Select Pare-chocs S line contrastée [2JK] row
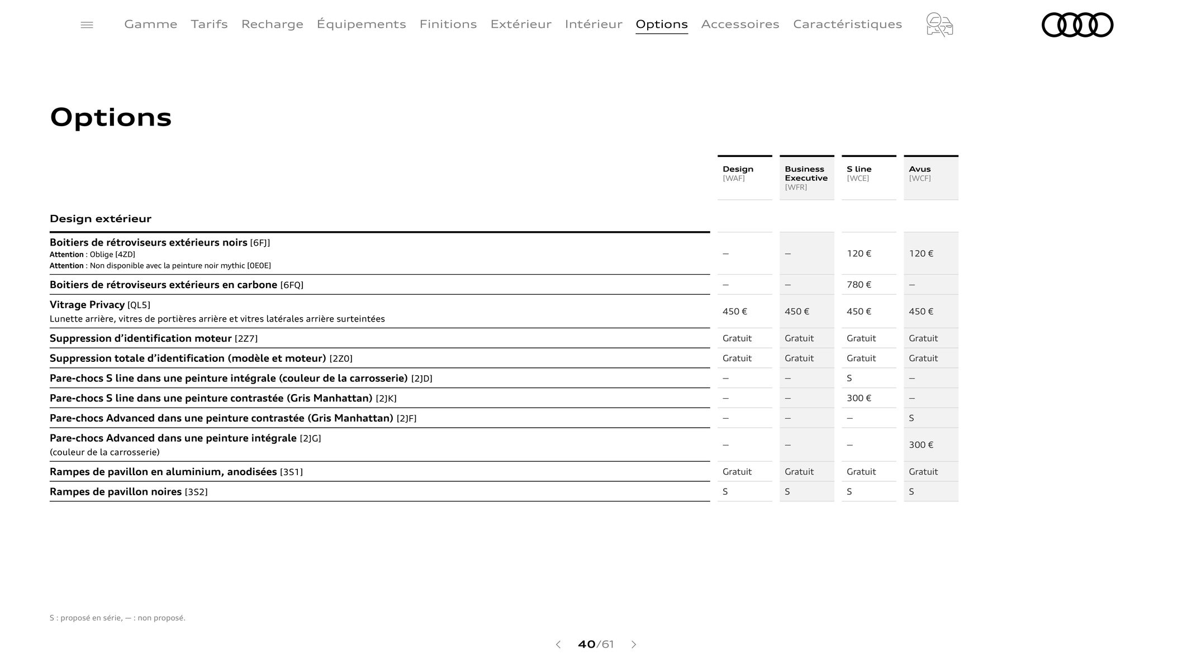This screenshot has height=670, width=1192. (x=380, y=398)
